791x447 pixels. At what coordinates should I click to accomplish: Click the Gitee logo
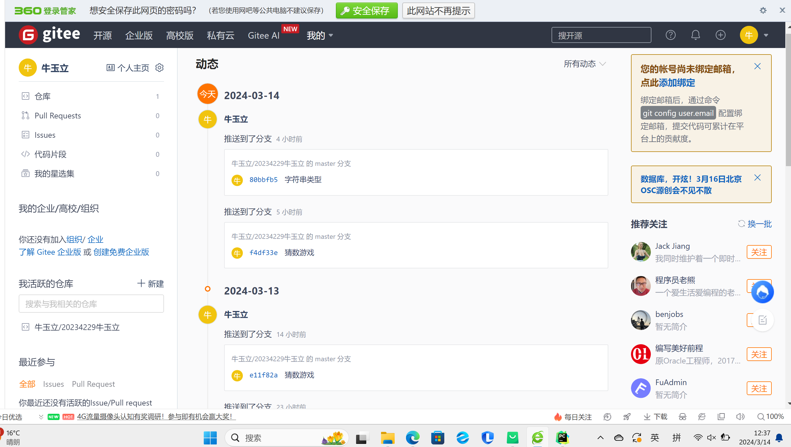[x=49, y=35]
